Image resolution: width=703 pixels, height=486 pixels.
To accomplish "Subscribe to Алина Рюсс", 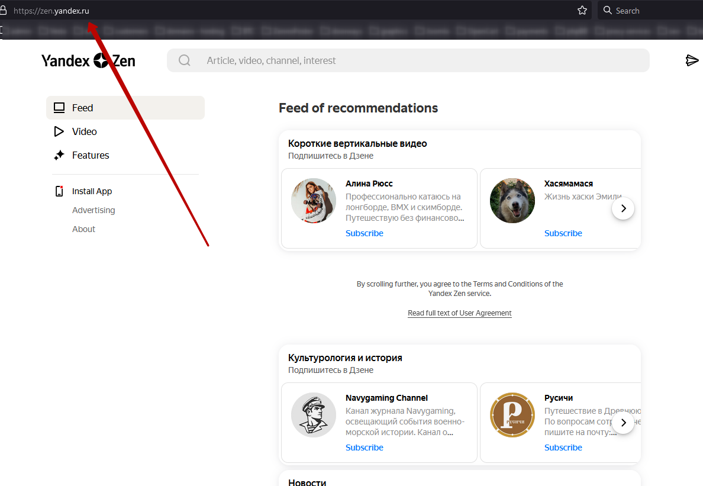I will [x=365, y=233].
